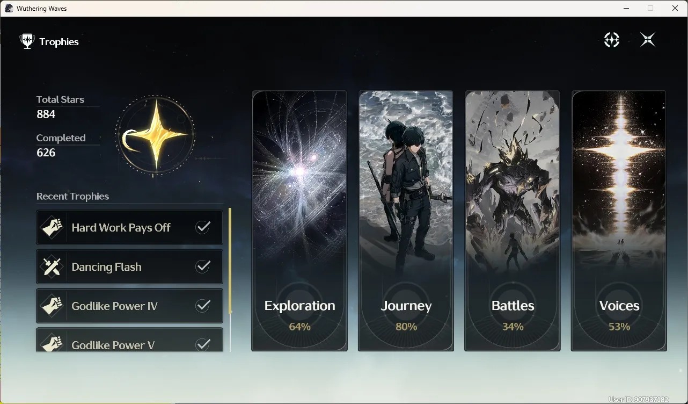This screenshot has height=404, width=688.
Task: Click the checkmark on Hard Work Pays Off
Action: click(x=203, y=227)
